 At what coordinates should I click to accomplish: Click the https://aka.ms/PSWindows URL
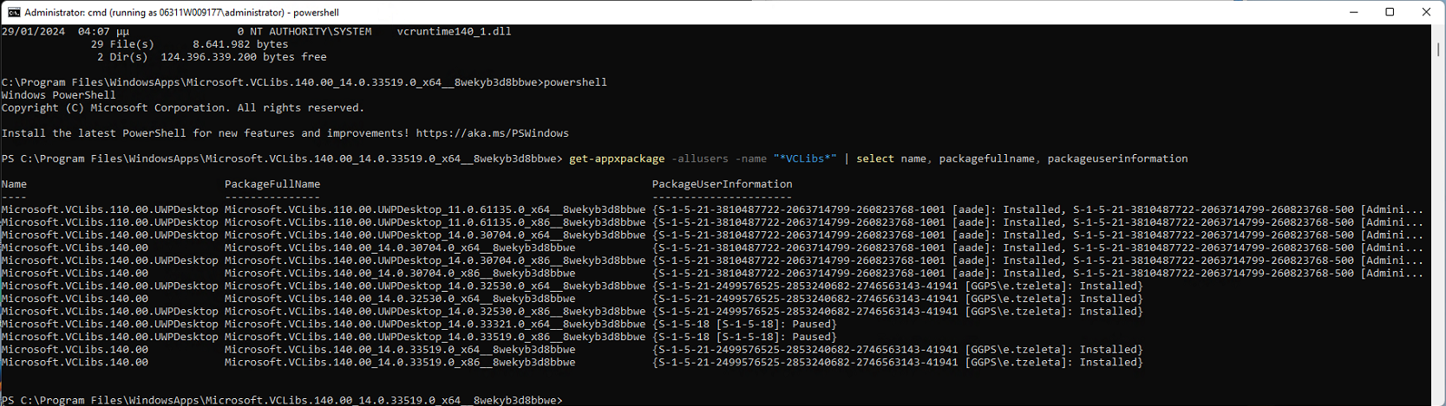493,133
